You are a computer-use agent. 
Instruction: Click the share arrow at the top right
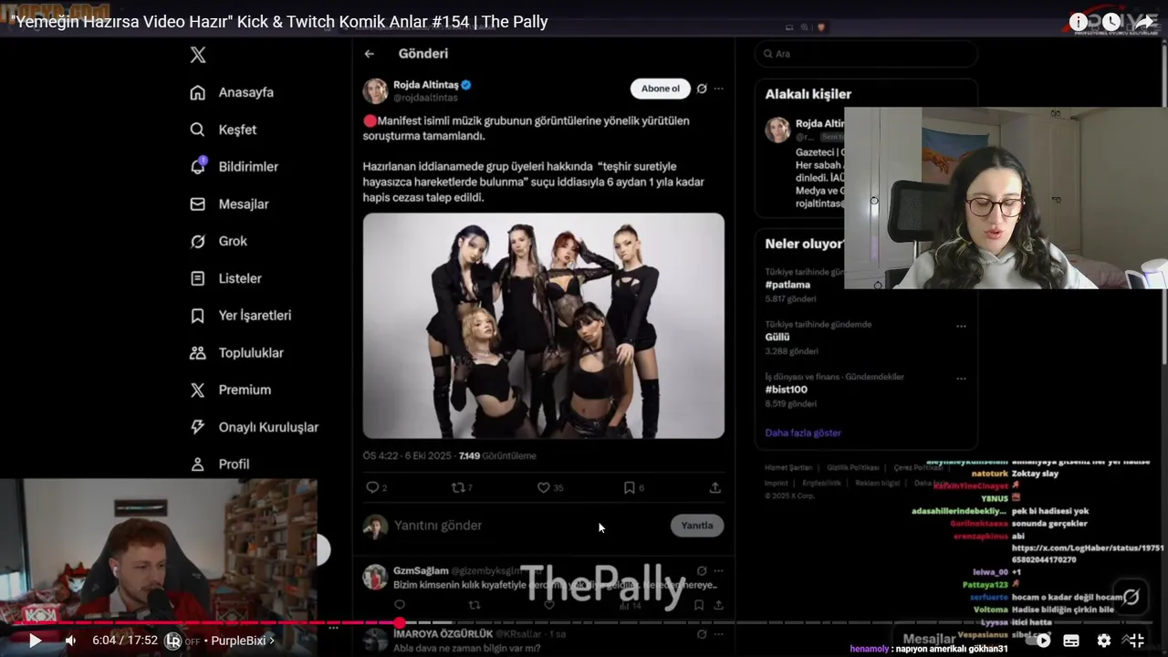(x=1144, y=22)
